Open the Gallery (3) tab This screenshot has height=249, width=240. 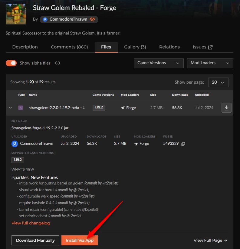tap(135, 47)
